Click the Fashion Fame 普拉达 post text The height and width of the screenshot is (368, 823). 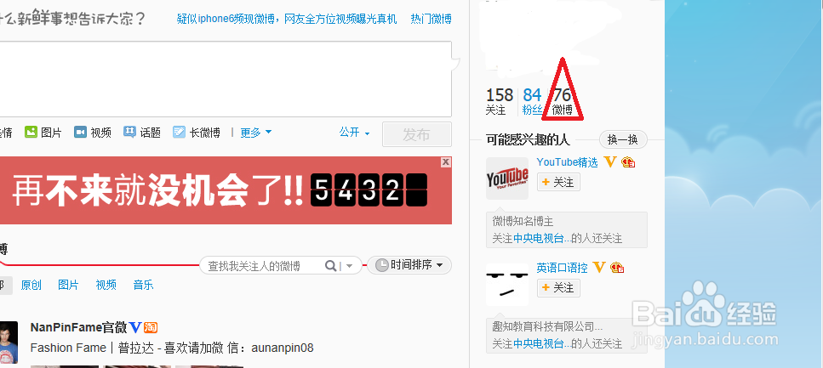(172, 348)
